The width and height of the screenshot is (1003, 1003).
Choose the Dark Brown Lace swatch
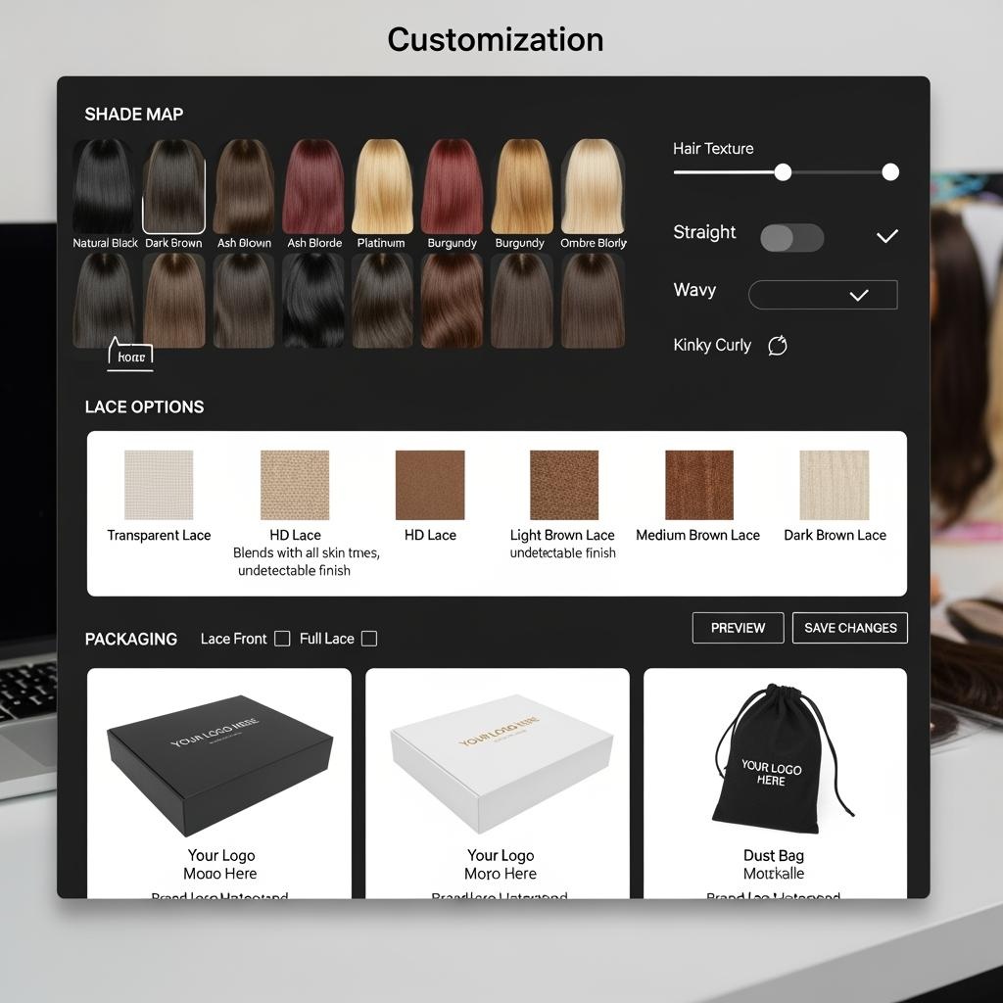835,485
